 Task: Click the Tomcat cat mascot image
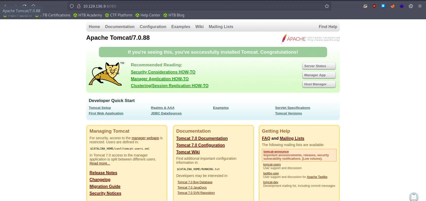[106, 74]
